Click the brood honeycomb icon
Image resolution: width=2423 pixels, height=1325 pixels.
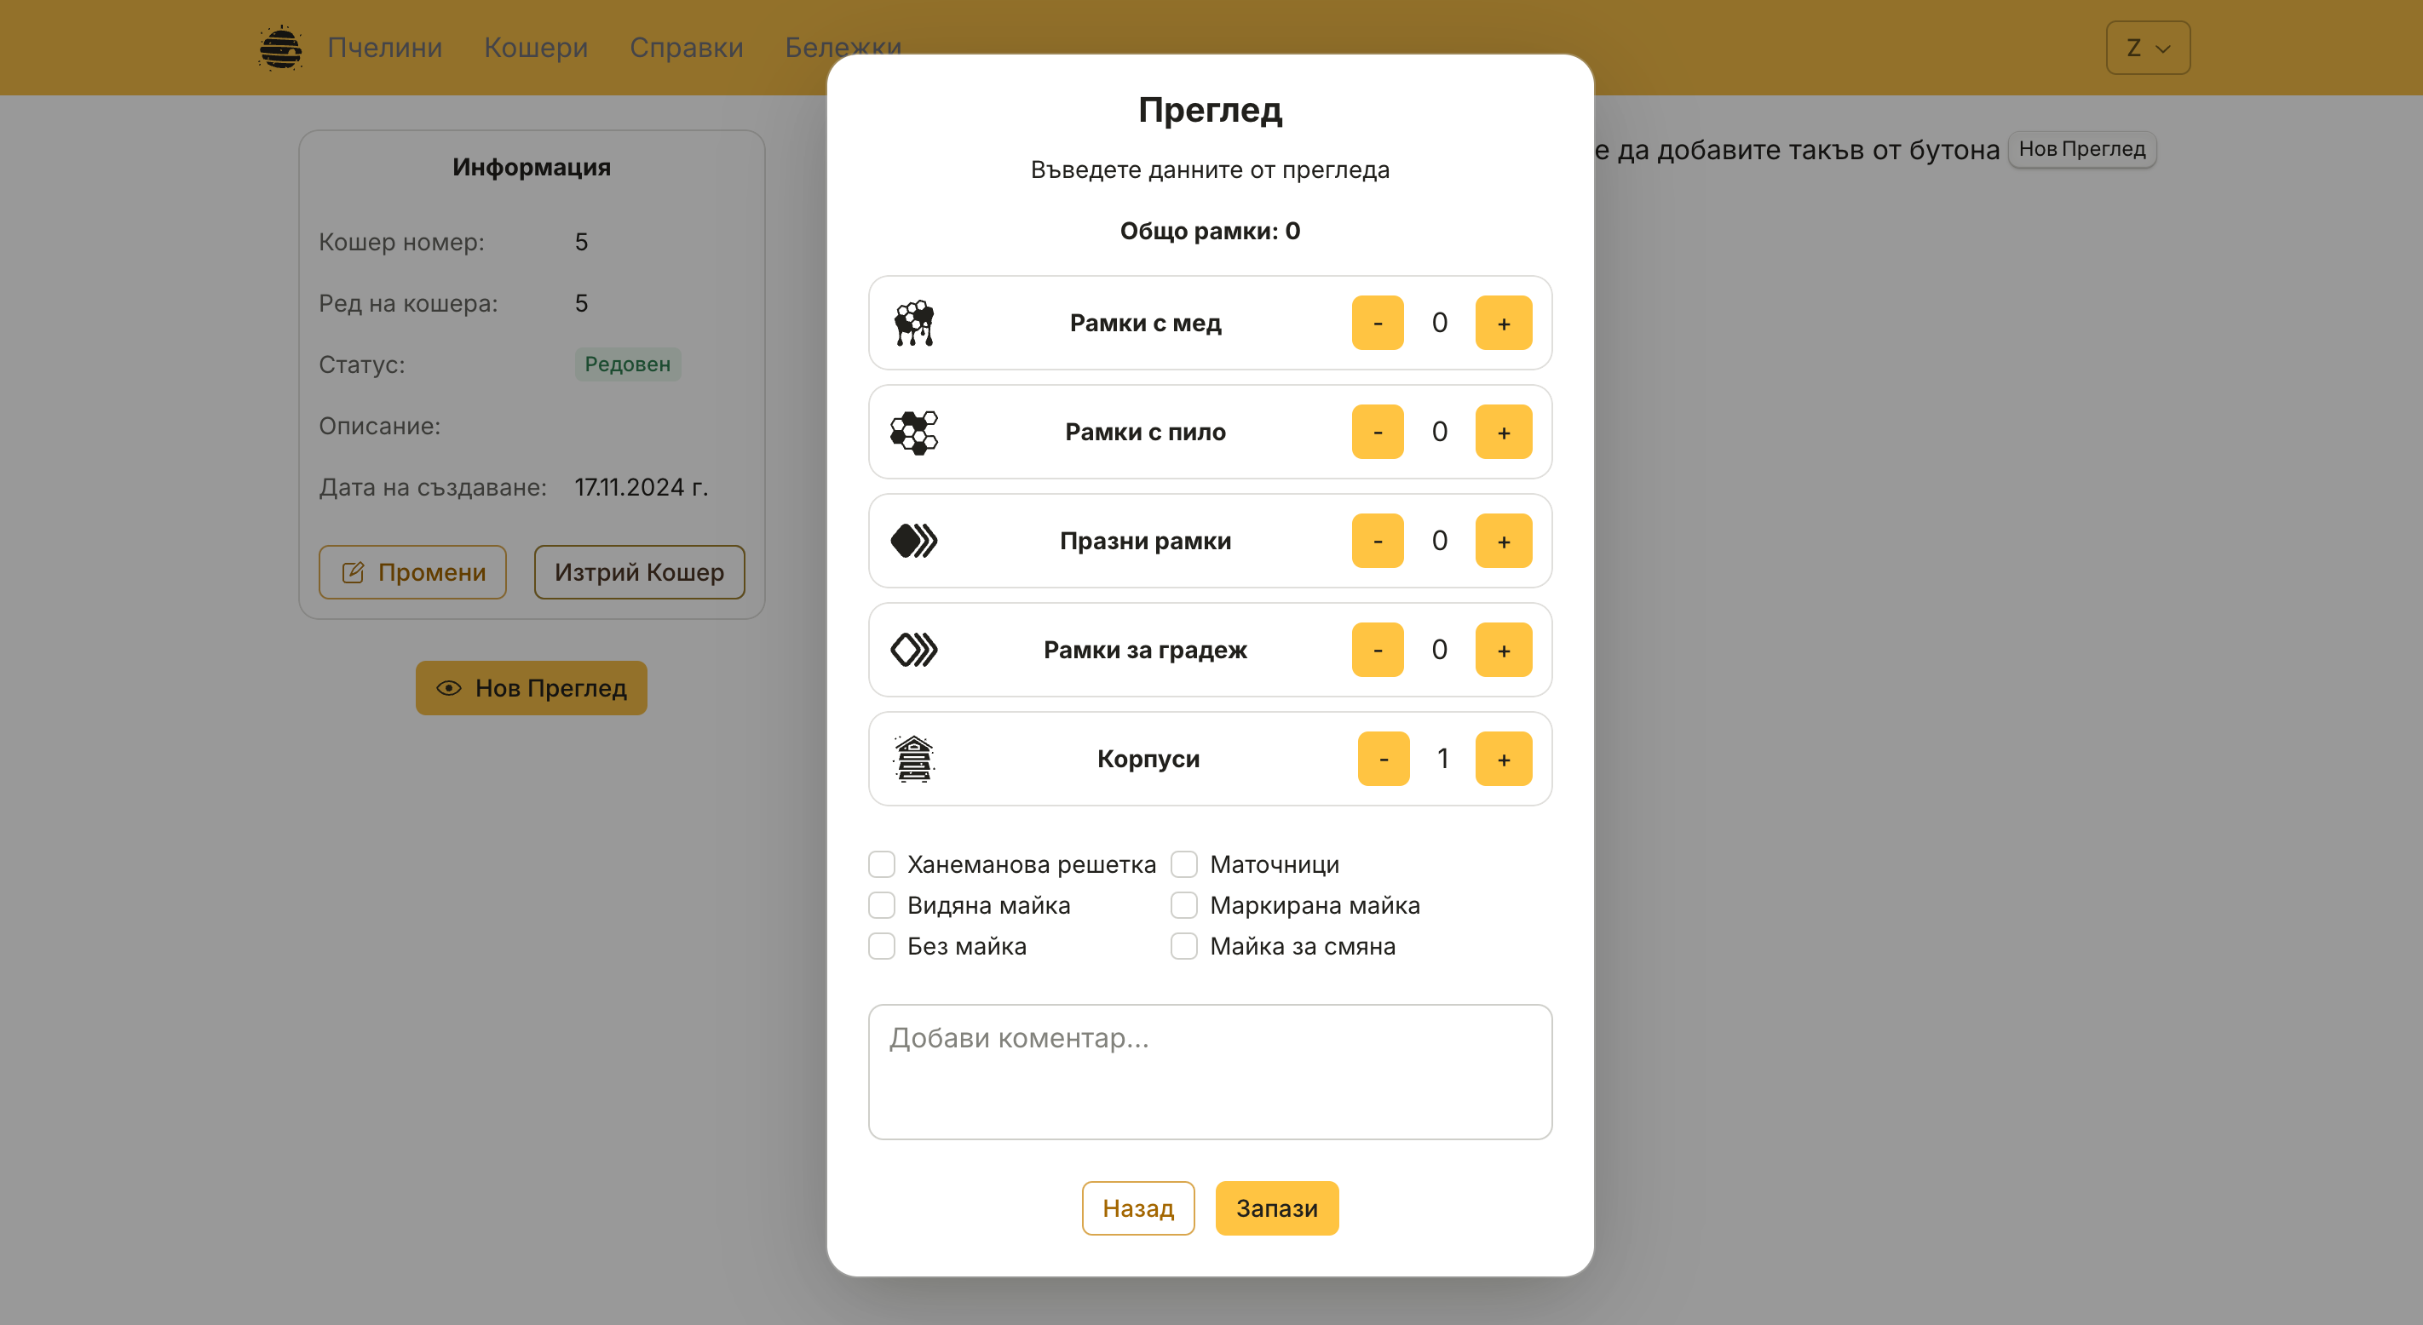pyautogui.click(x=913, y=432)
